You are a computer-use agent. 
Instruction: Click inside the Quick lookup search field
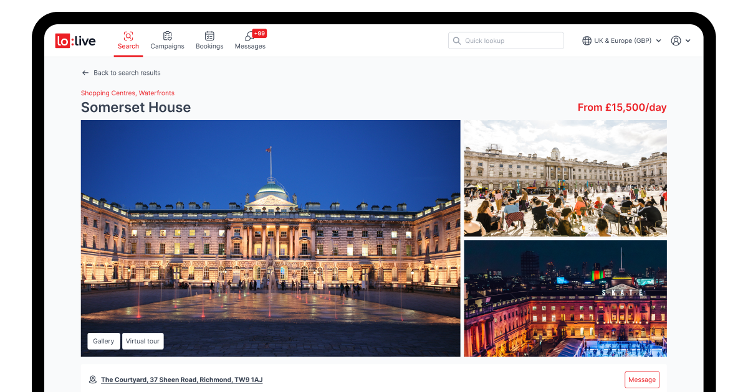(x=506, y=40)
